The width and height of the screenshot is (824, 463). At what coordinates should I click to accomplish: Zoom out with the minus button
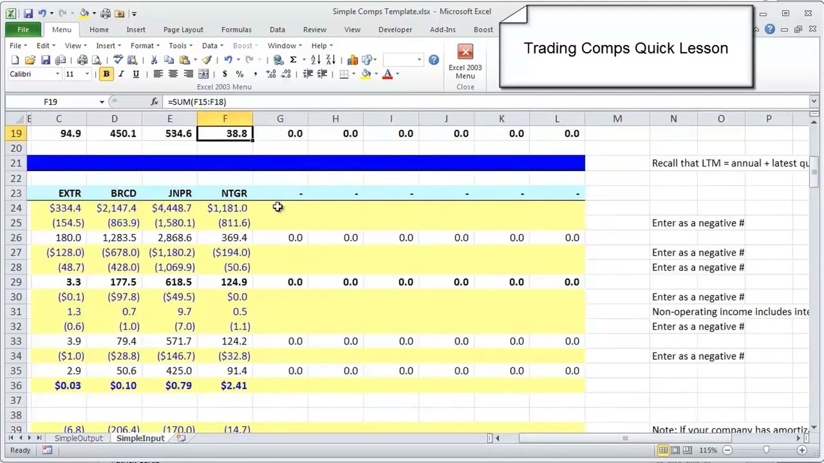pos(727,450)
